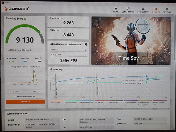This screenshot has height=132, width=176.
Task: Click the AMD Ryzen 7 2700X CPU field
Action: (x=96, y=121)
